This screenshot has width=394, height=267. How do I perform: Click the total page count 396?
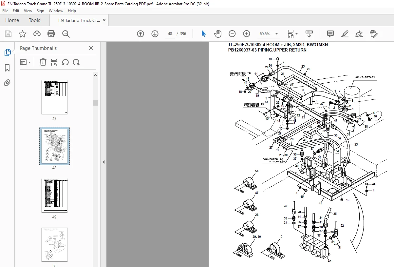(x=183, y=34)
